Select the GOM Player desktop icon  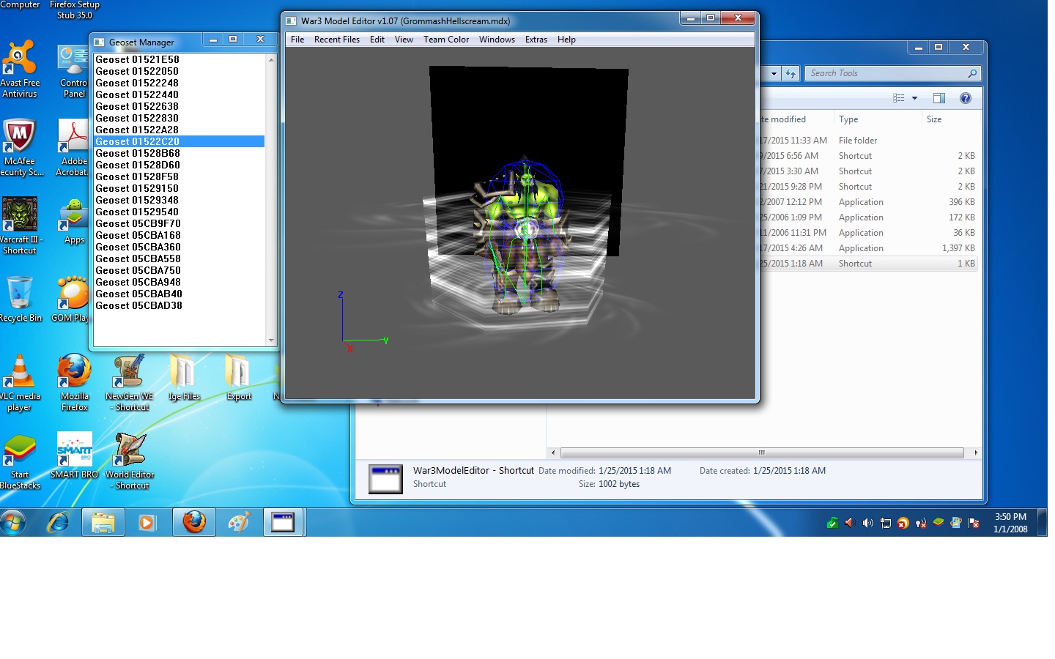pyautogui.click(x=72, y=299)
